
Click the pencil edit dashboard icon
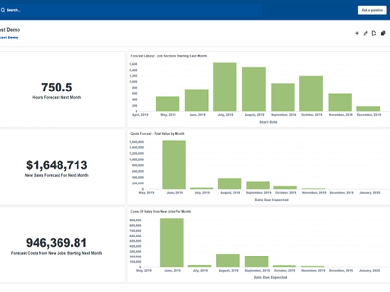tap(365, 34)
